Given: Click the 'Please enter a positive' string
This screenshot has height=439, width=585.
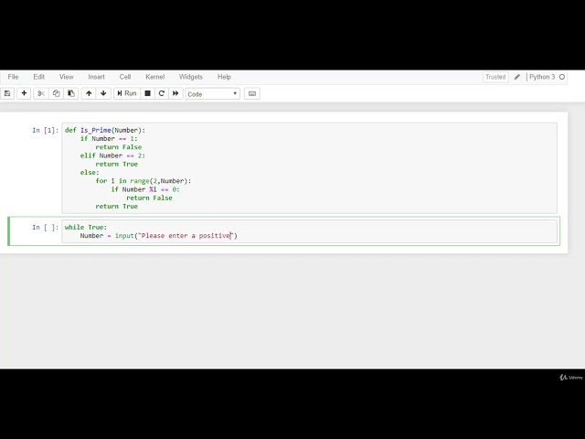Looking at the screenshot, I should [x=186, y=236].
